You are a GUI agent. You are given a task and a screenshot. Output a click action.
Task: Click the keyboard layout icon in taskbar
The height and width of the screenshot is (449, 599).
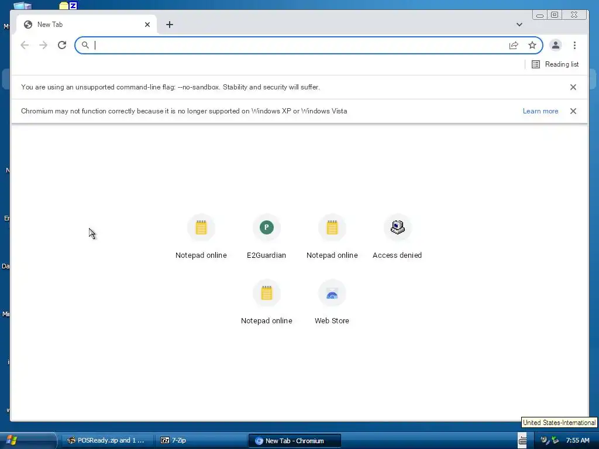click(522, 441)
